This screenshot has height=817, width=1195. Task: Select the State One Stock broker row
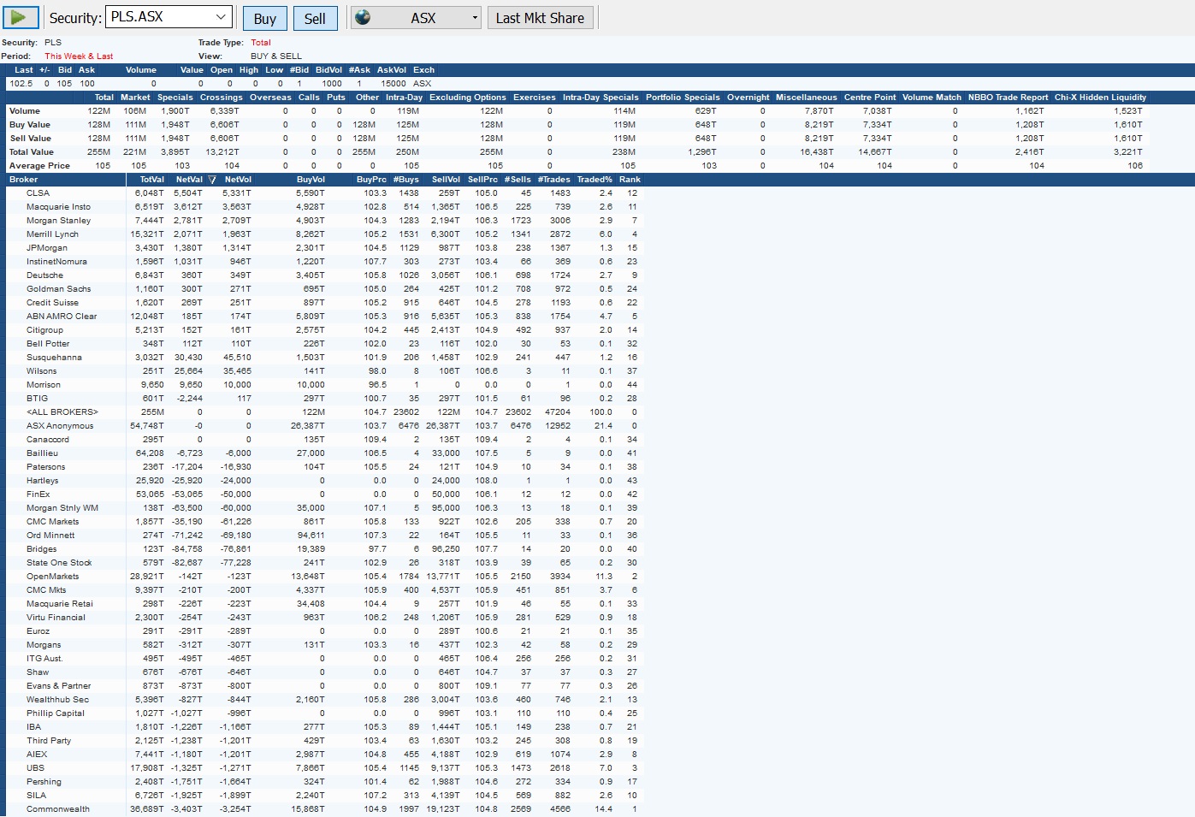[x=323, y=563]
